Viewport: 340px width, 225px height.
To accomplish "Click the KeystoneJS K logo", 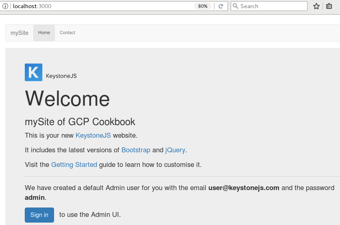I will click(34, 72).
